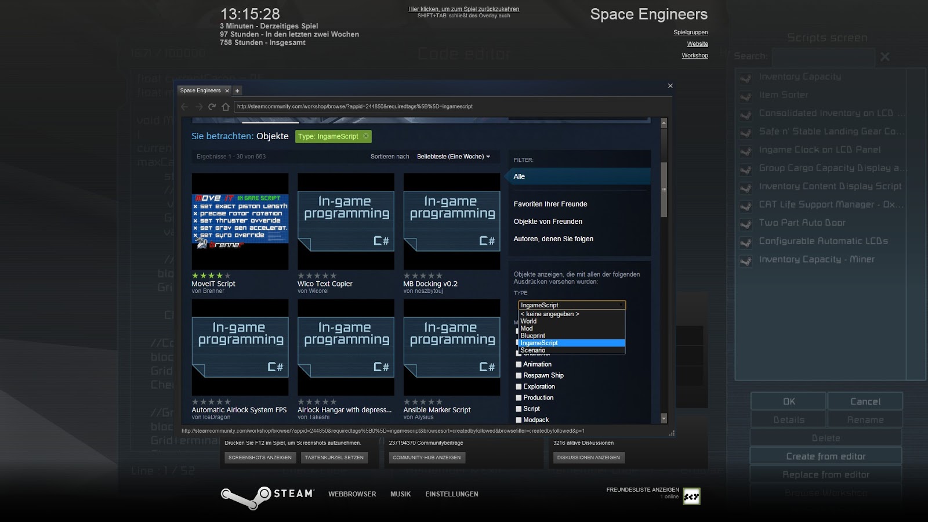Screen dimensions: 928x522
Task: Click the Steam icon beside Inventory Capacity
Action: pos(746,78)
